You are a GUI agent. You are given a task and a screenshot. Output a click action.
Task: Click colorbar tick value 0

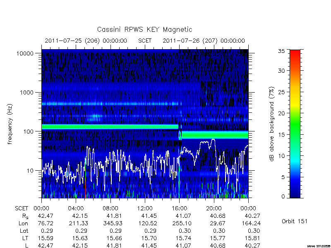coord(283,197)
